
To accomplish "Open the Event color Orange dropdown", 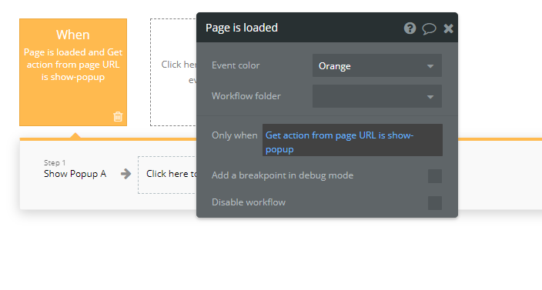I will click(377, 65).
